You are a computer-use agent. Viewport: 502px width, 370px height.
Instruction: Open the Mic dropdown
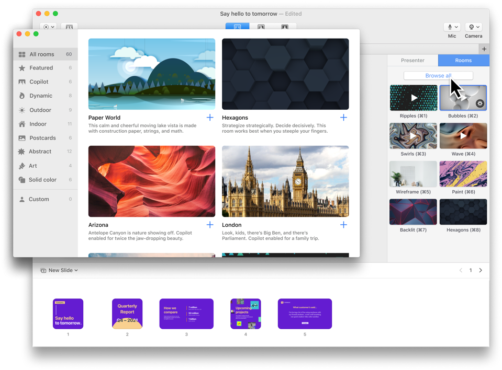(x=452, y=27)
